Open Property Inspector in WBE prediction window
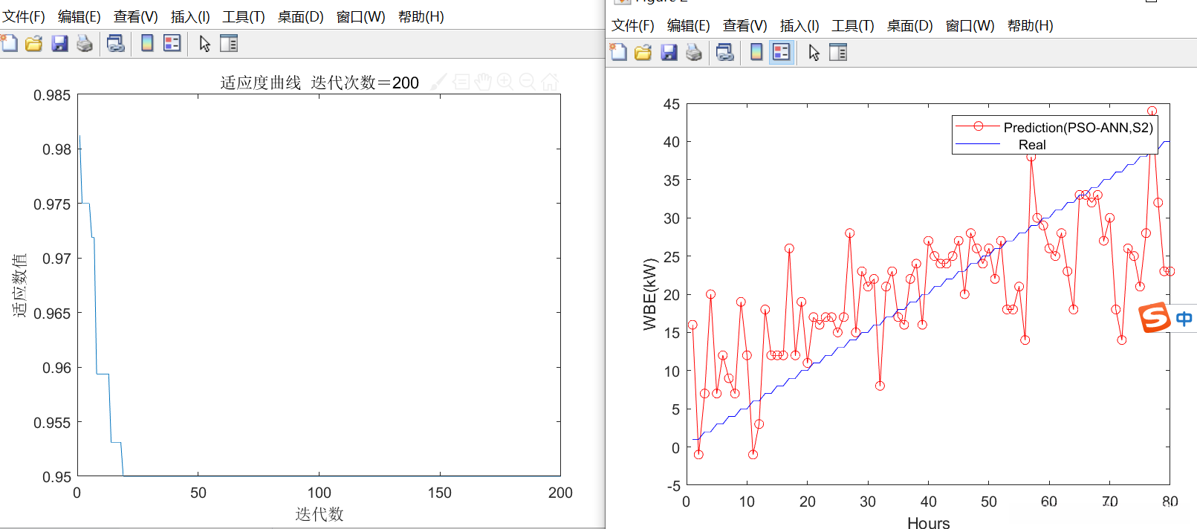 (838, 52)
